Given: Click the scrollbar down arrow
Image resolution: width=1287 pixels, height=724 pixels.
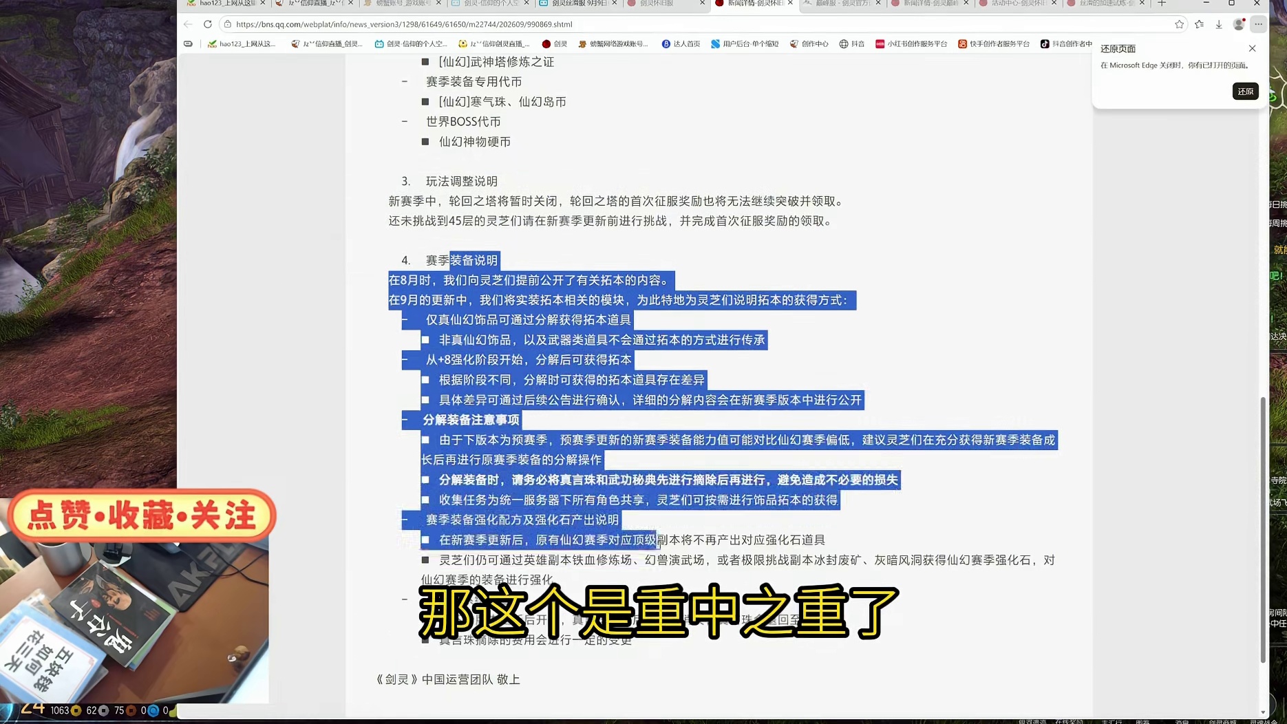Looking at the screenshot, I should [x=1263, y=712].
